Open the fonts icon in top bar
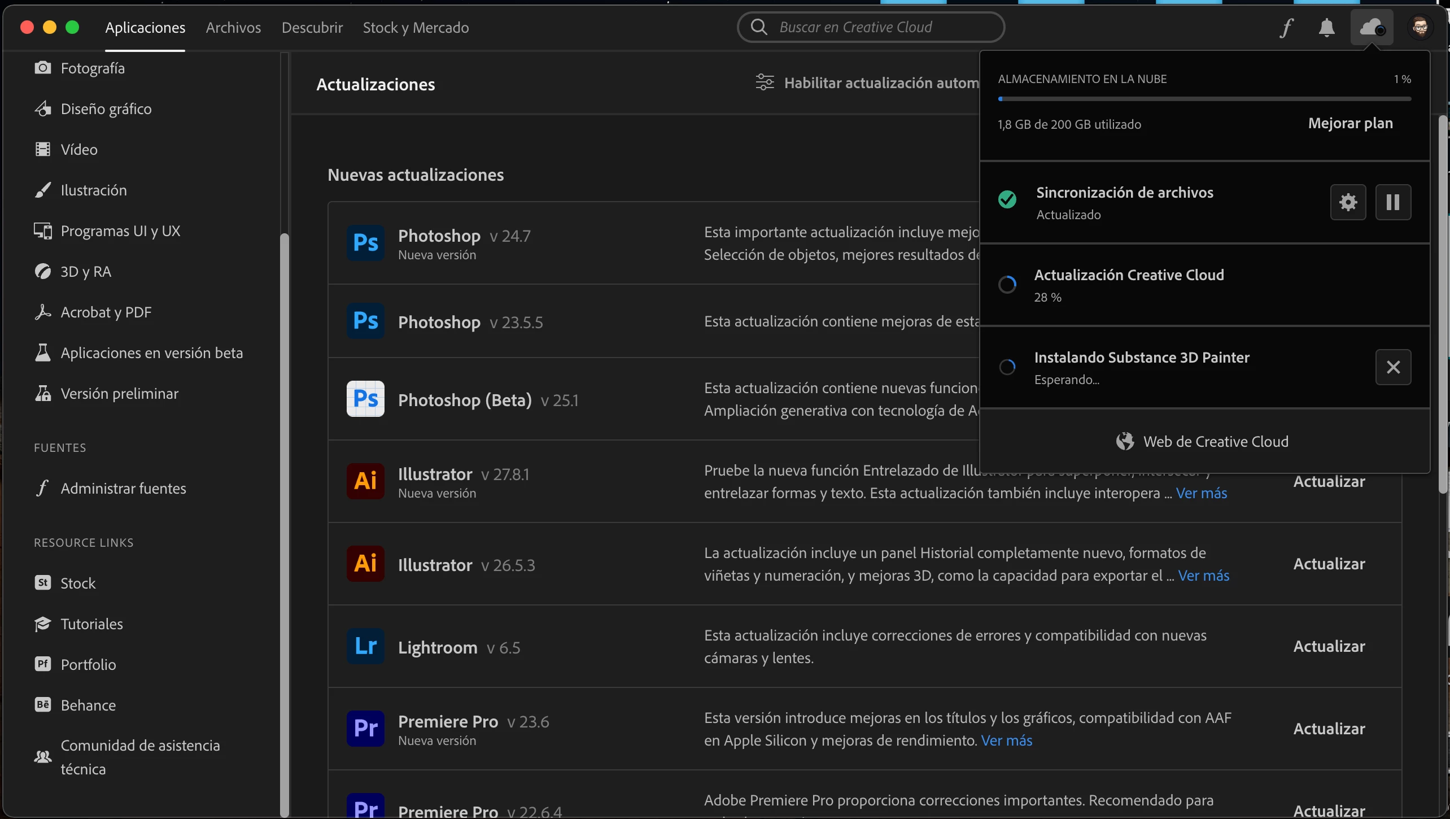 [x=1286, y=28]
